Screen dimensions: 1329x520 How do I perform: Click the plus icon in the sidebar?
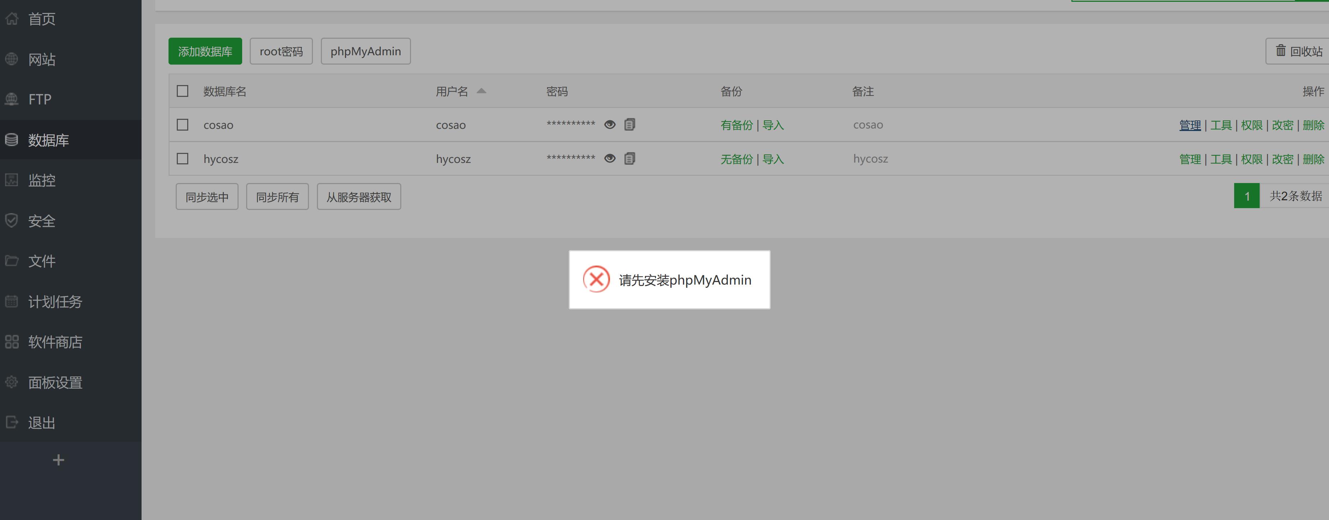58,460
